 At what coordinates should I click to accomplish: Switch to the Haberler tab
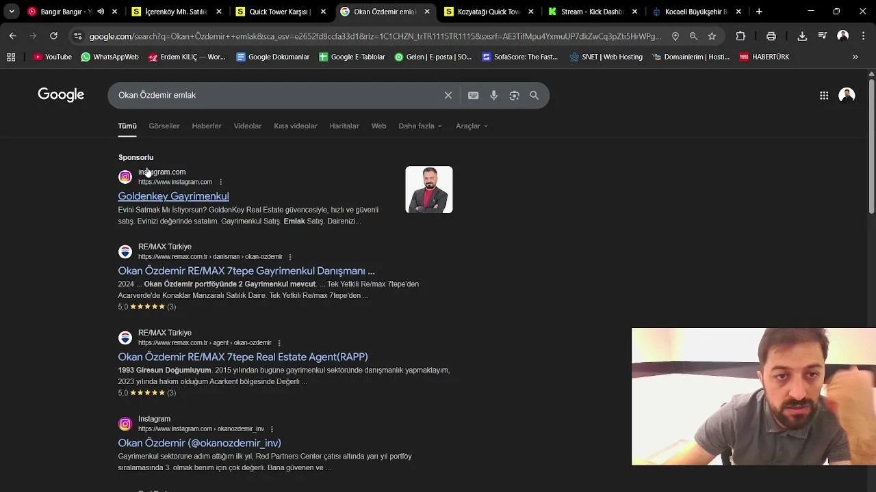(x=207, y=126)
